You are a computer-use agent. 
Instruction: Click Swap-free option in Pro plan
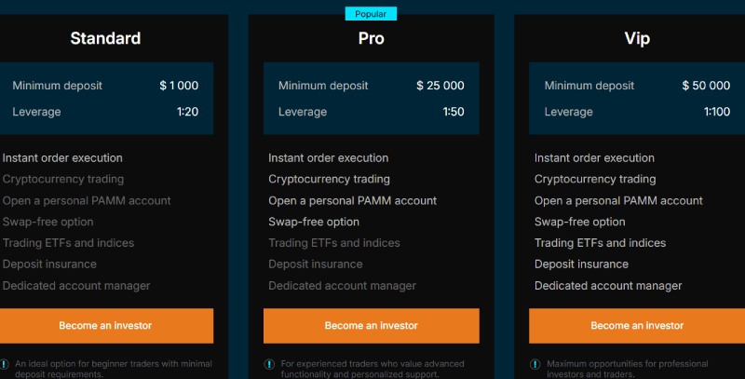click(x=314, y=222)
